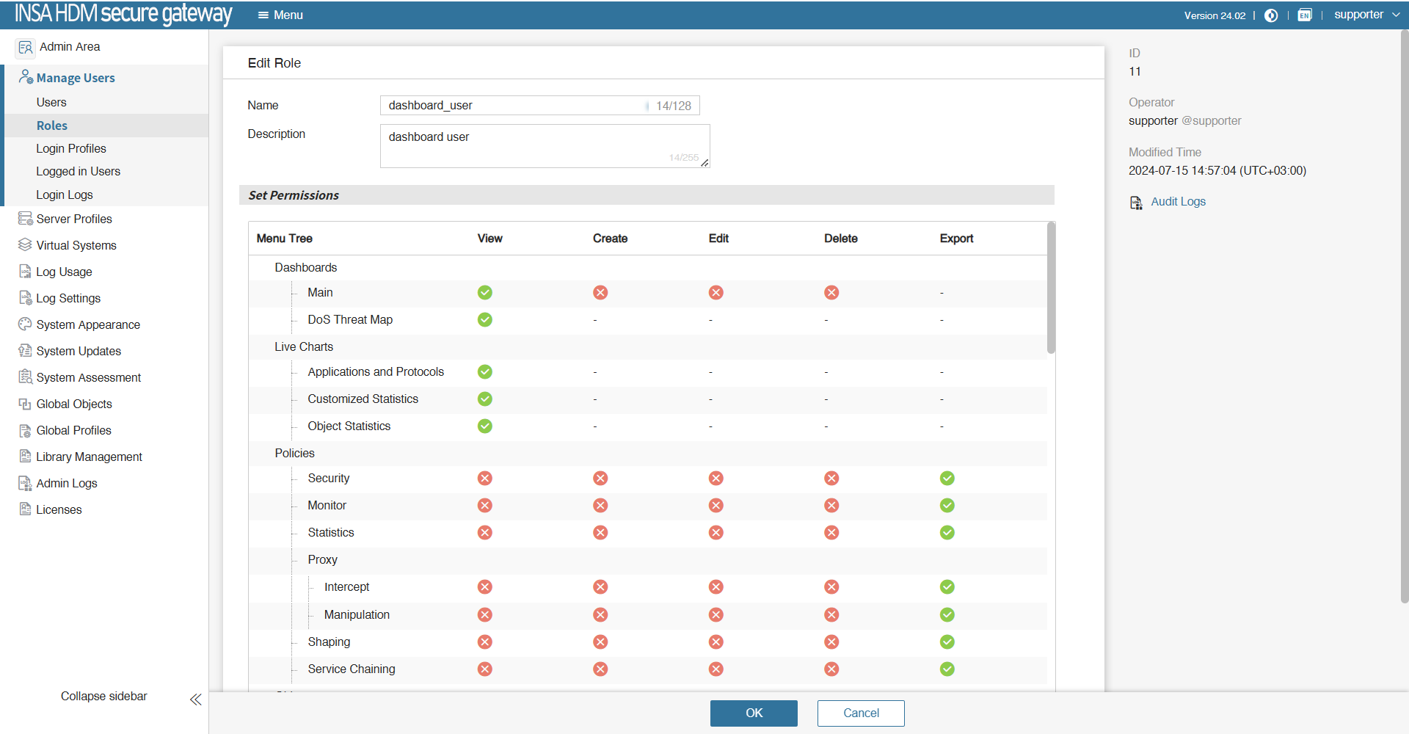Click the Licenses sidebar icon
Image resolution: width=1409 pixels, height=734 pixels.
(x=25, y=509)
